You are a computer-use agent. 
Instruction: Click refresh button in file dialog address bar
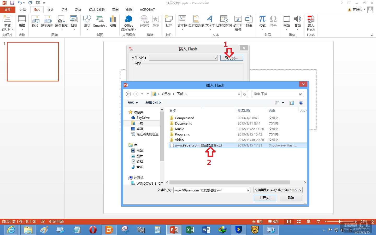click(245, 94)
